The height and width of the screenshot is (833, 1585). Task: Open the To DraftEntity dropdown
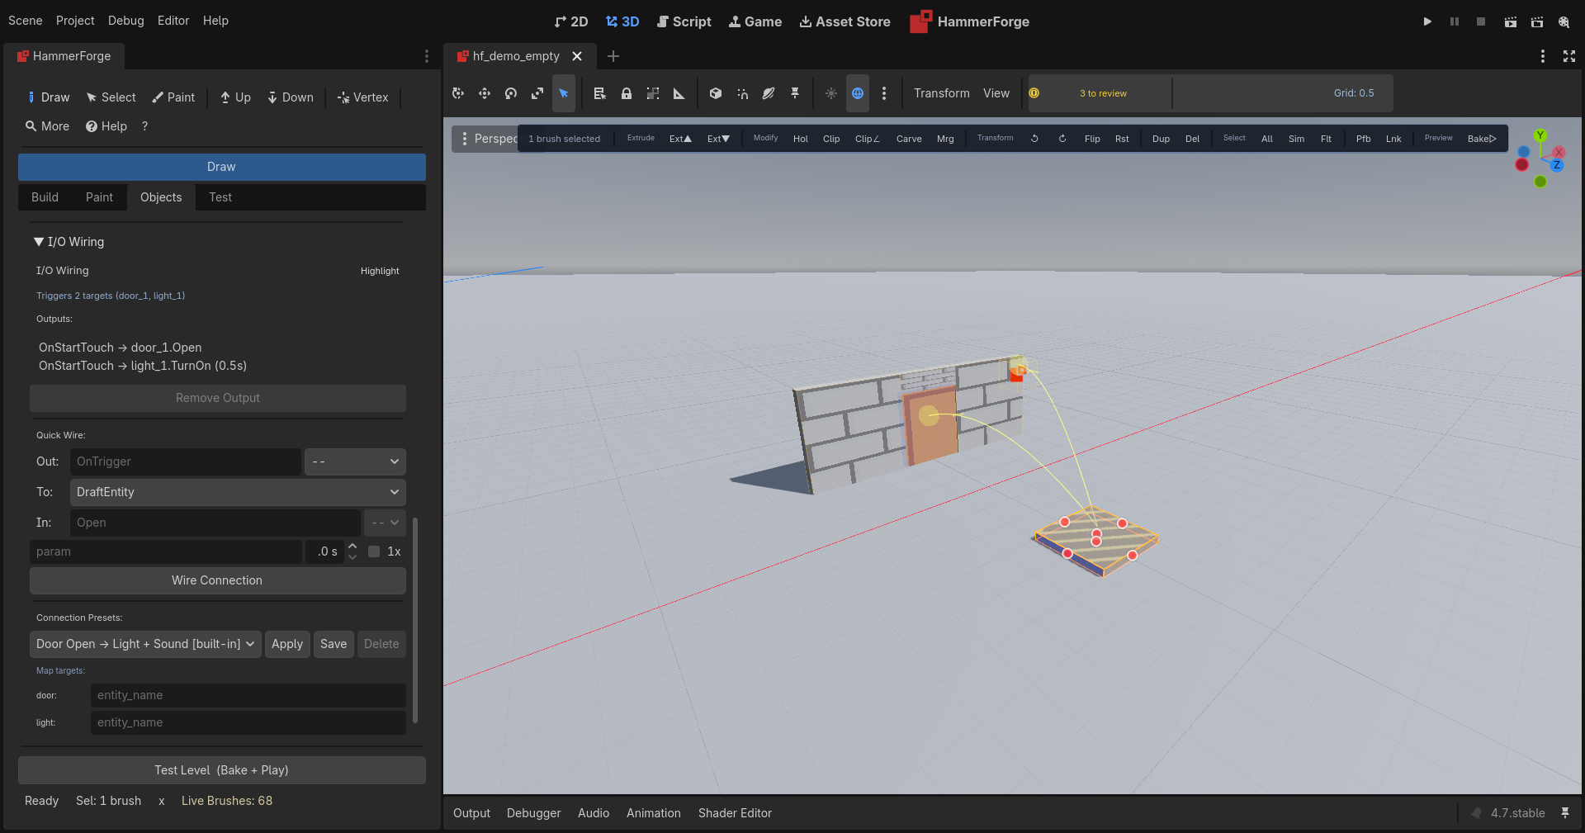click(x=238, y=492)
